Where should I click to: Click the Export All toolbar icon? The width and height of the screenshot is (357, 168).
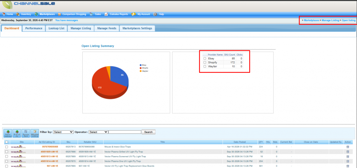click(17, 133)
